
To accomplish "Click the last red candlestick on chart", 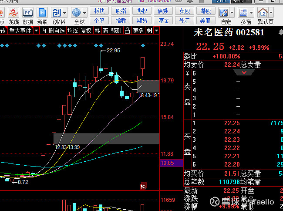I will click(x=142, y=63).
